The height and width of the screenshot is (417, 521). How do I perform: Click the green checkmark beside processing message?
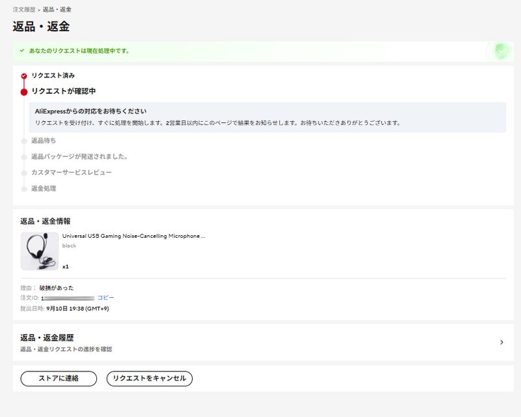click(x=22, y=51)
